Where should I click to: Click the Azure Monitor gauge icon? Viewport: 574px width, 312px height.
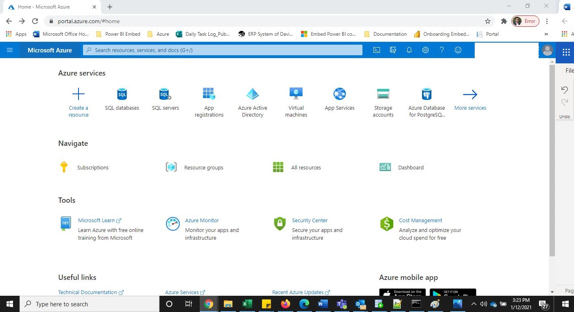[172, 224]
